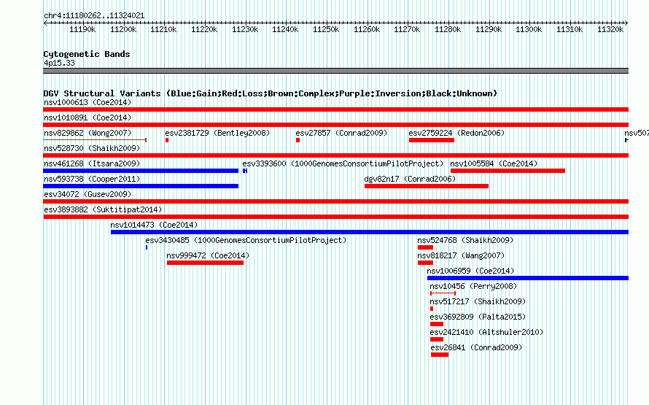Click the red loss bar under nsv1005584

click(508, 171)
